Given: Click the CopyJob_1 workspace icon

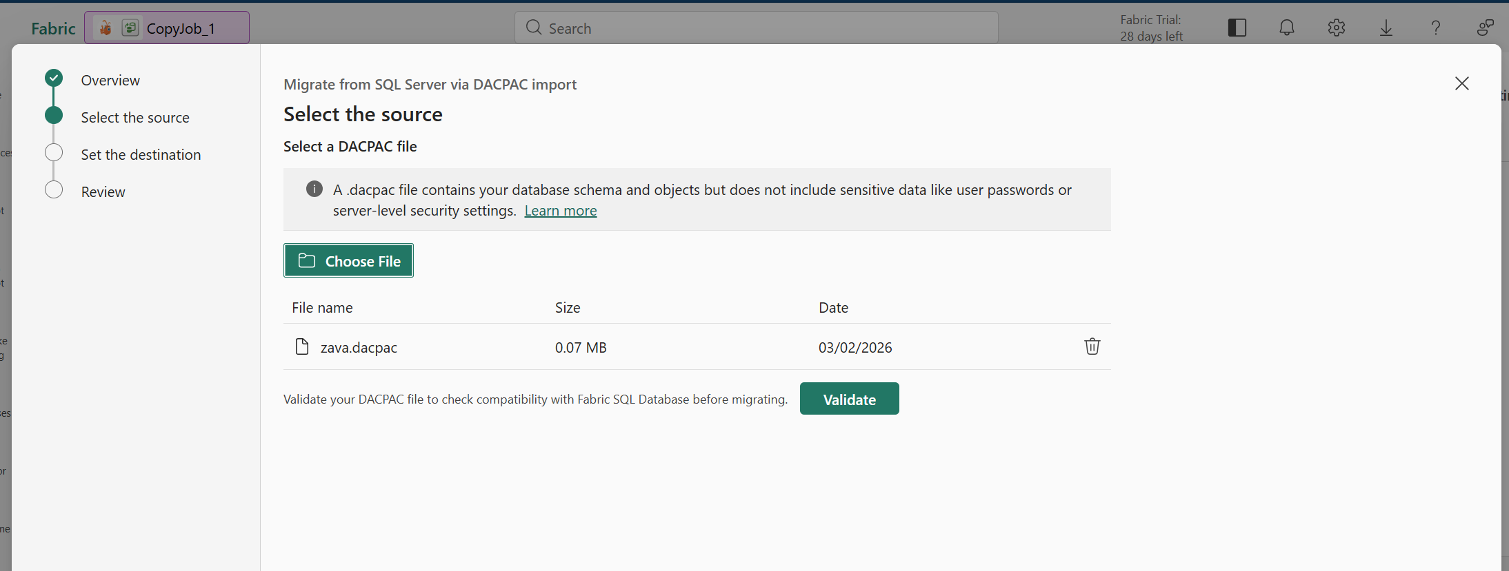Looking at the screenshot, I should [106, 28].
